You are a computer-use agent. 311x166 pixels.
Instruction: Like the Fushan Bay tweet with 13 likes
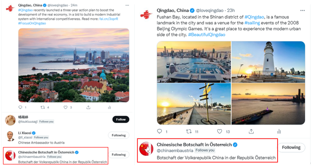click(x=219, y=131)
